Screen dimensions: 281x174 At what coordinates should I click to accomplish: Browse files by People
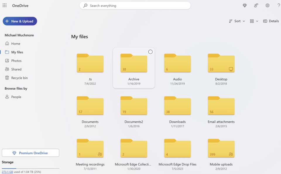pyautogui.click(x=13, y=97)
